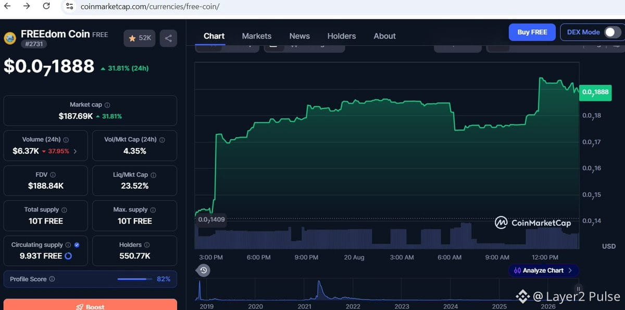Show info tooltip for Profile Score

(52, 279)
